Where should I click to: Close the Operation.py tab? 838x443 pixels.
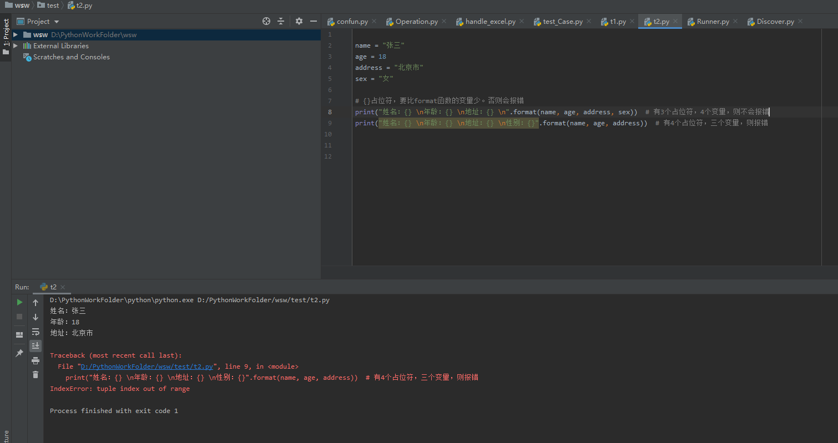pos(444,21)
